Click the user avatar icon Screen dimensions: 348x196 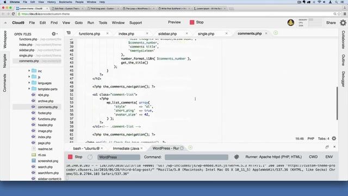pos(291,22)
